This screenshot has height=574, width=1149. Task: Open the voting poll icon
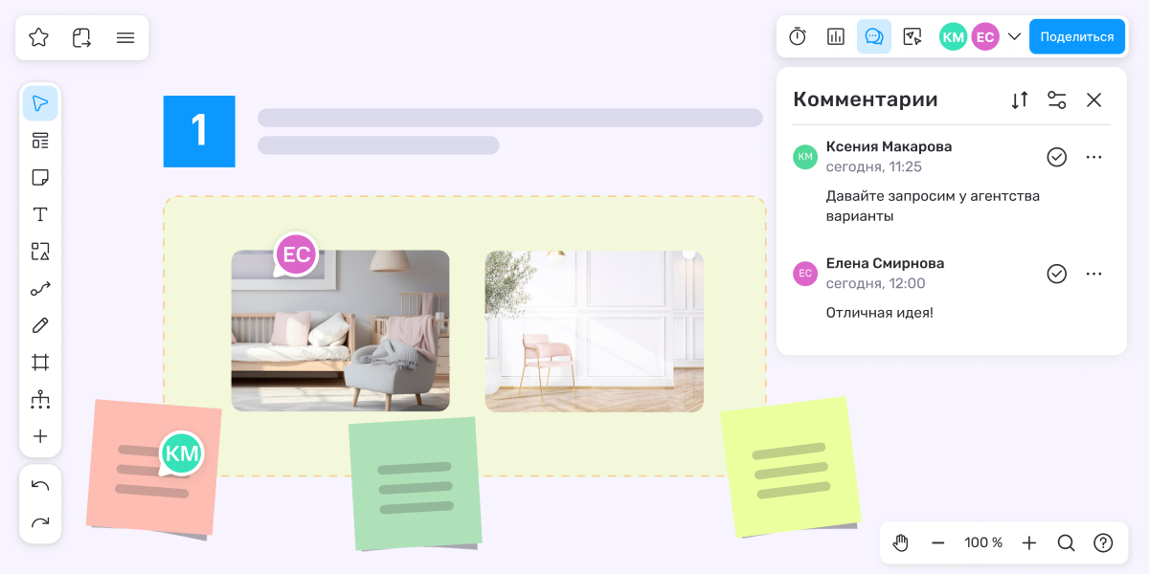tap(836, 36)
